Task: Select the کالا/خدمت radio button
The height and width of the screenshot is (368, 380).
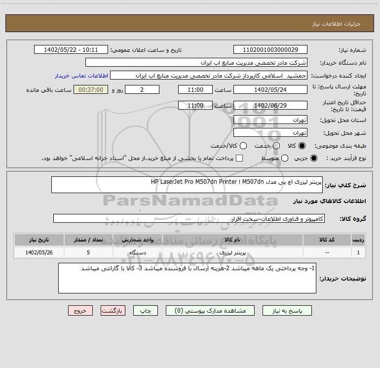Action: tap(243, 146)
